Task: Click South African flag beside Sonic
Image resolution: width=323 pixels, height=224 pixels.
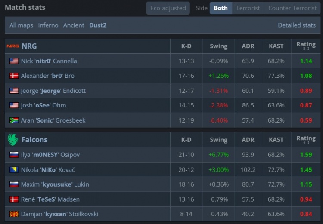Action: pyautogui.click(x=14, y=120)
